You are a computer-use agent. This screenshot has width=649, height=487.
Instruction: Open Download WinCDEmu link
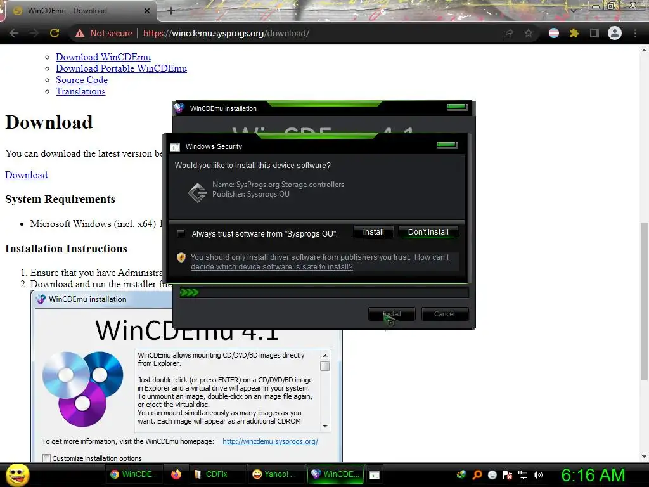[x=103, y=57]
